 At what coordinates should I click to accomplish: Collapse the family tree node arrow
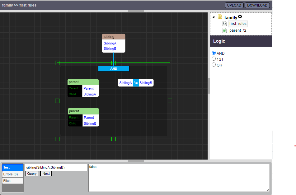tap(214, 17)
